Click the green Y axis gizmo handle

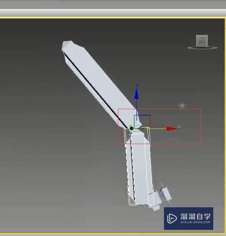pyautogui.click(x=131, y=128)
